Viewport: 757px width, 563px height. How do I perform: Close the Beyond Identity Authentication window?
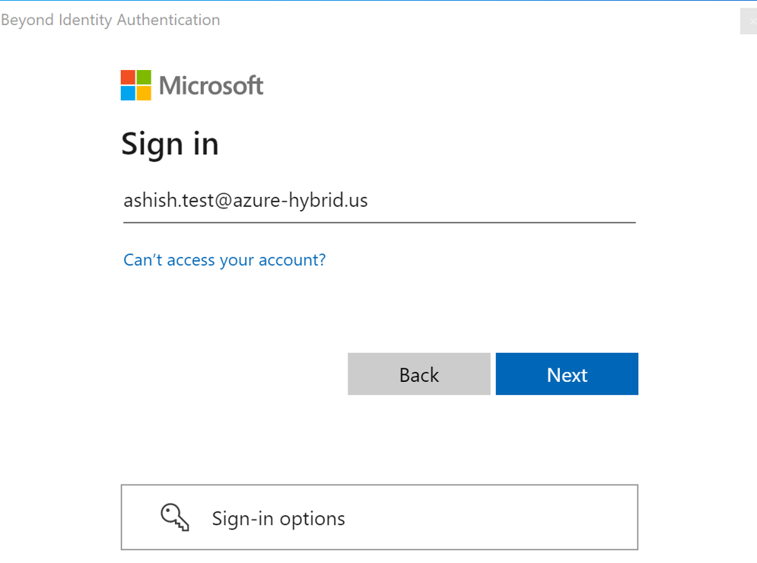pyautogui.click(x=749, y=21)
